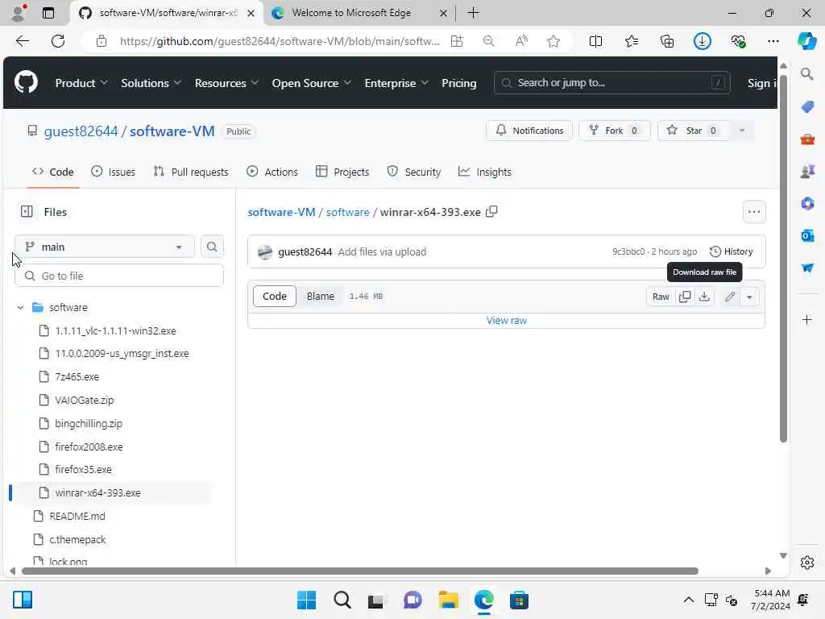Click zoom magnifier icon in address bar
Image resolution: width=825 pixels, height=619 pixels.
click(x=488, y=41)
